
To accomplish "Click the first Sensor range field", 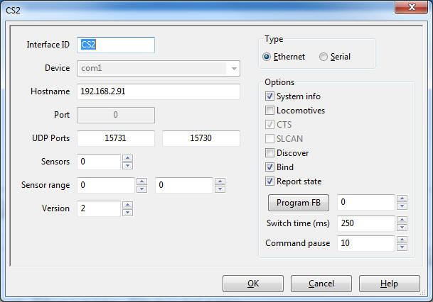I will tap(106, 185).
